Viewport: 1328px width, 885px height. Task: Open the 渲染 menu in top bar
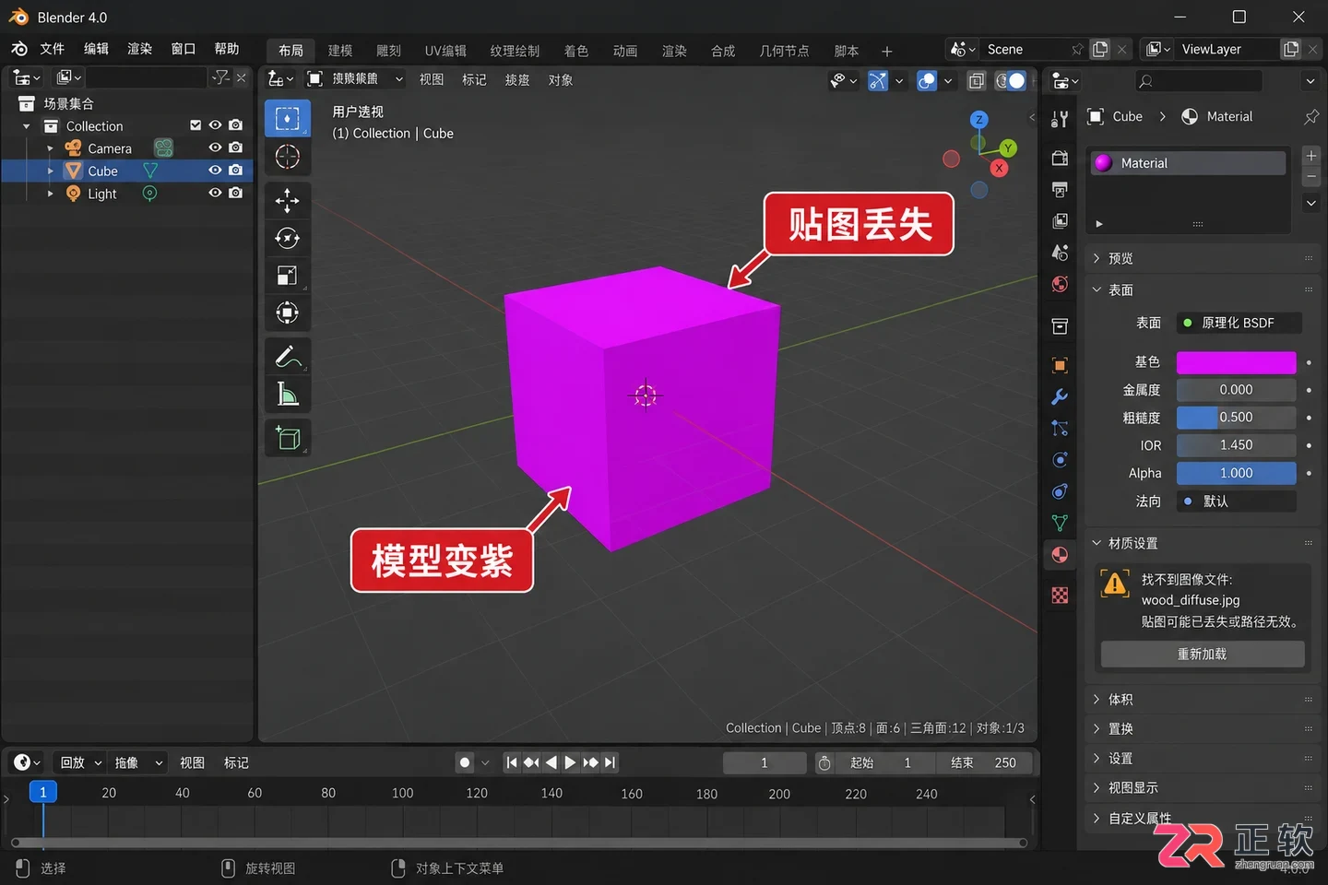pos(139,49)
